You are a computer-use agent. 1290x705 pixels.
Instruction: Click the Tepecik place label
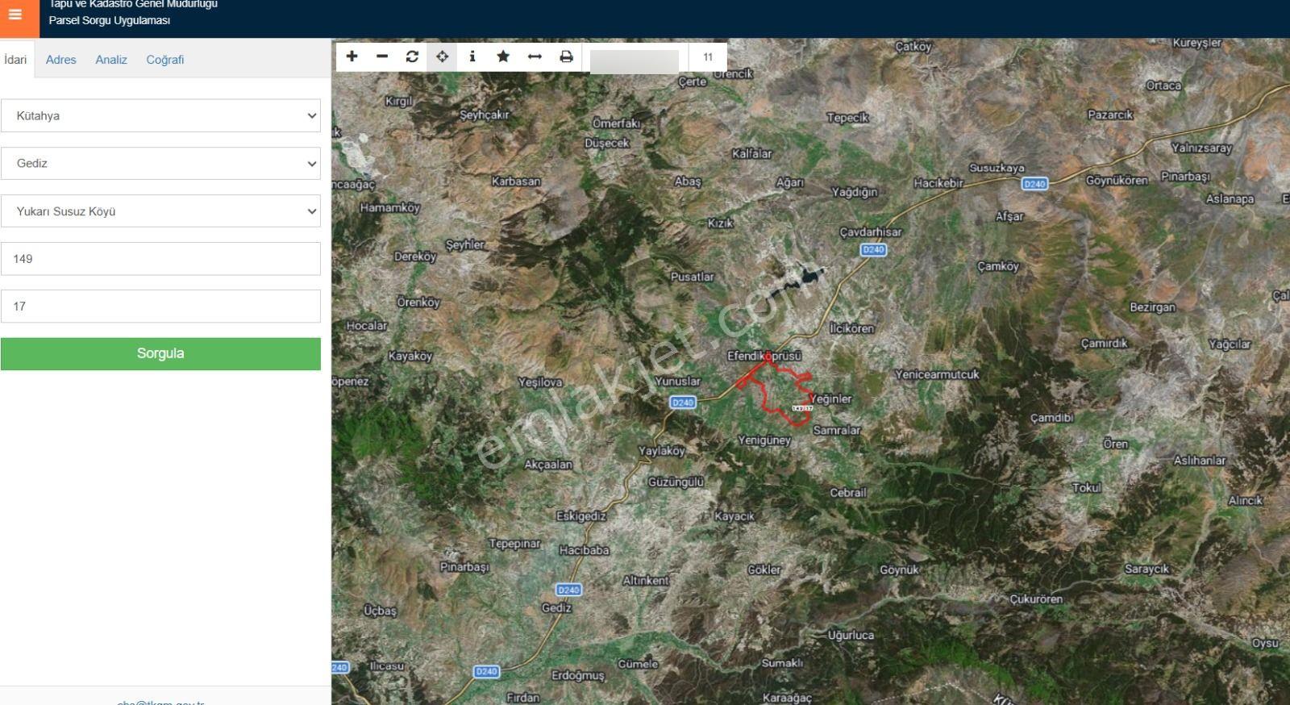[847, 118]
